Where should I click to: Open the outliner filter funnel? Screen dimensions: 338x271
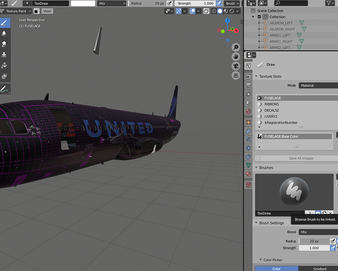[x=329, y=3]
